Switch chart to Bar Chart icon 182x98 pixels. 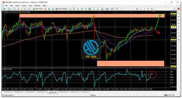click(70, 9)
